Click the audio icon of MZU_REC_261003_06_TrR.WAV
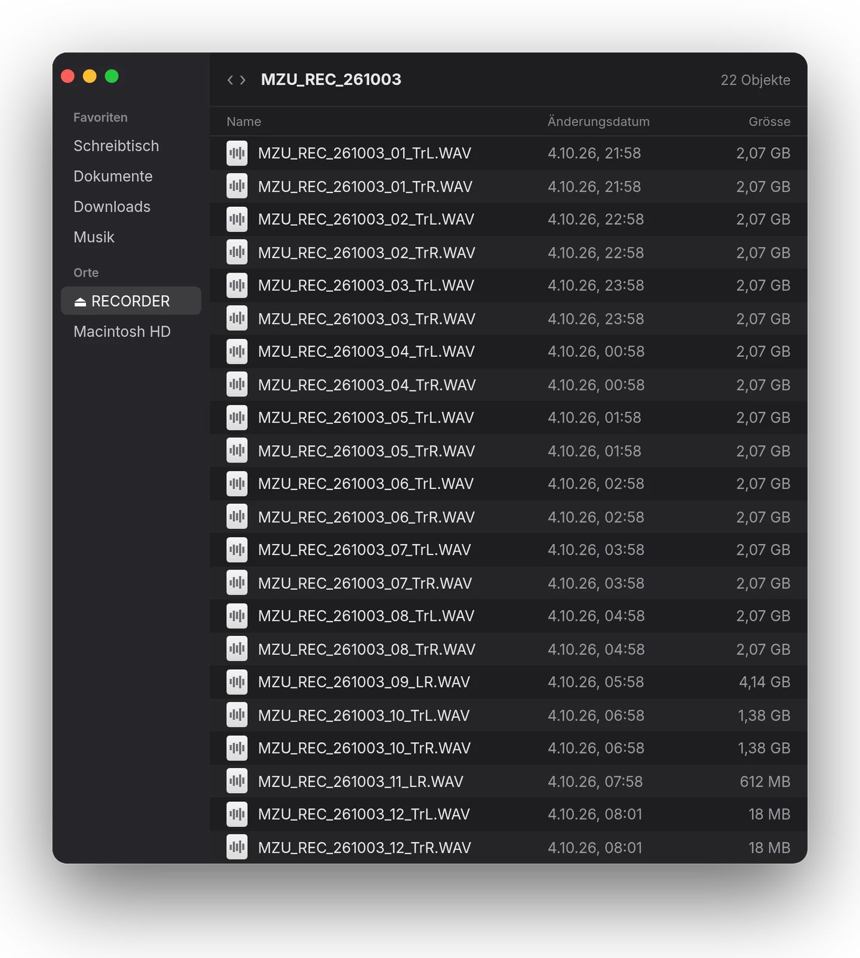The height and width of the screenshot is (958, 860). 237,517
